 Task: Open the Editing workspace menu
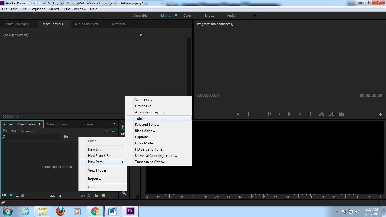point(176,16)
